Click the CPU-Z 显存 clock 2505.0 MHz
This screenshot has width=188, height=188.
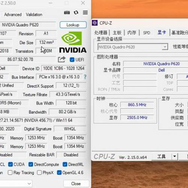tap(137, 118)
